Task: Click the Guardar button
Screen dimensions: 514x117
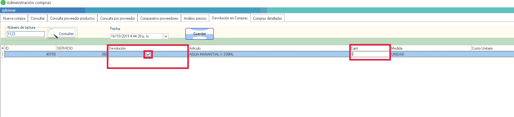Action: [x=200, y=34]
